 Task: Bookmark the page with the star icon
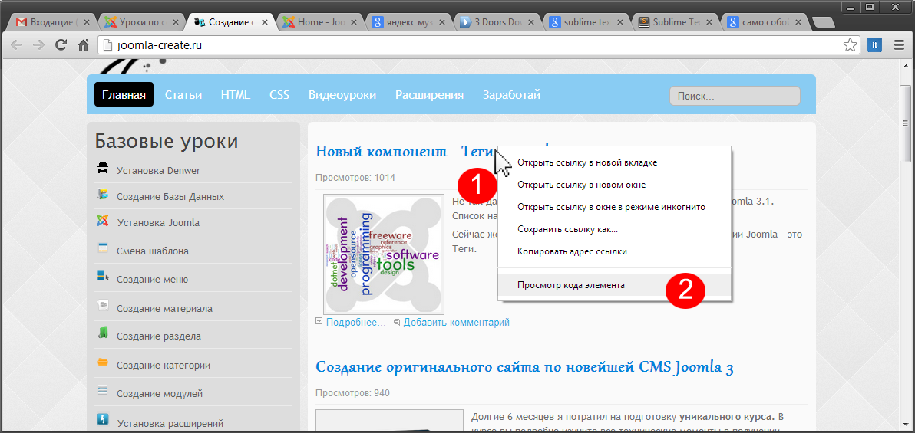tap(850, 45)
